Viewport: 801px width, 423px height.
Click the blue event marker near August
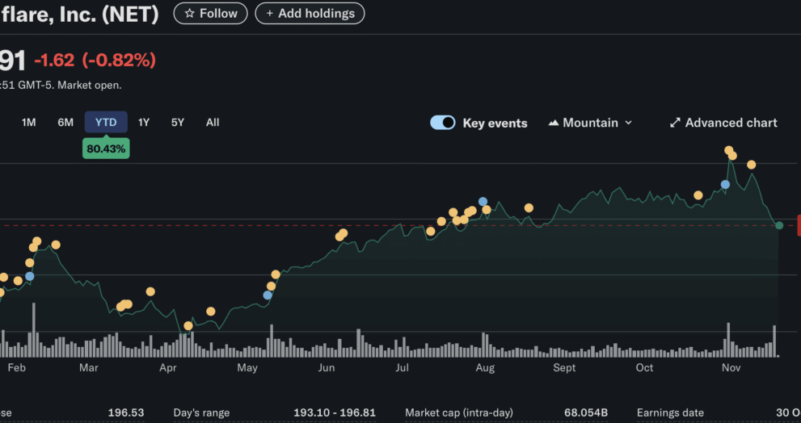(483, 201)
